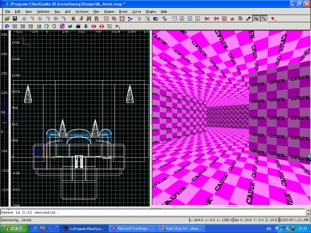Screen dimensions: 311x233
Task: Click the pressed weld patch points button
Action: click(256, 19)
